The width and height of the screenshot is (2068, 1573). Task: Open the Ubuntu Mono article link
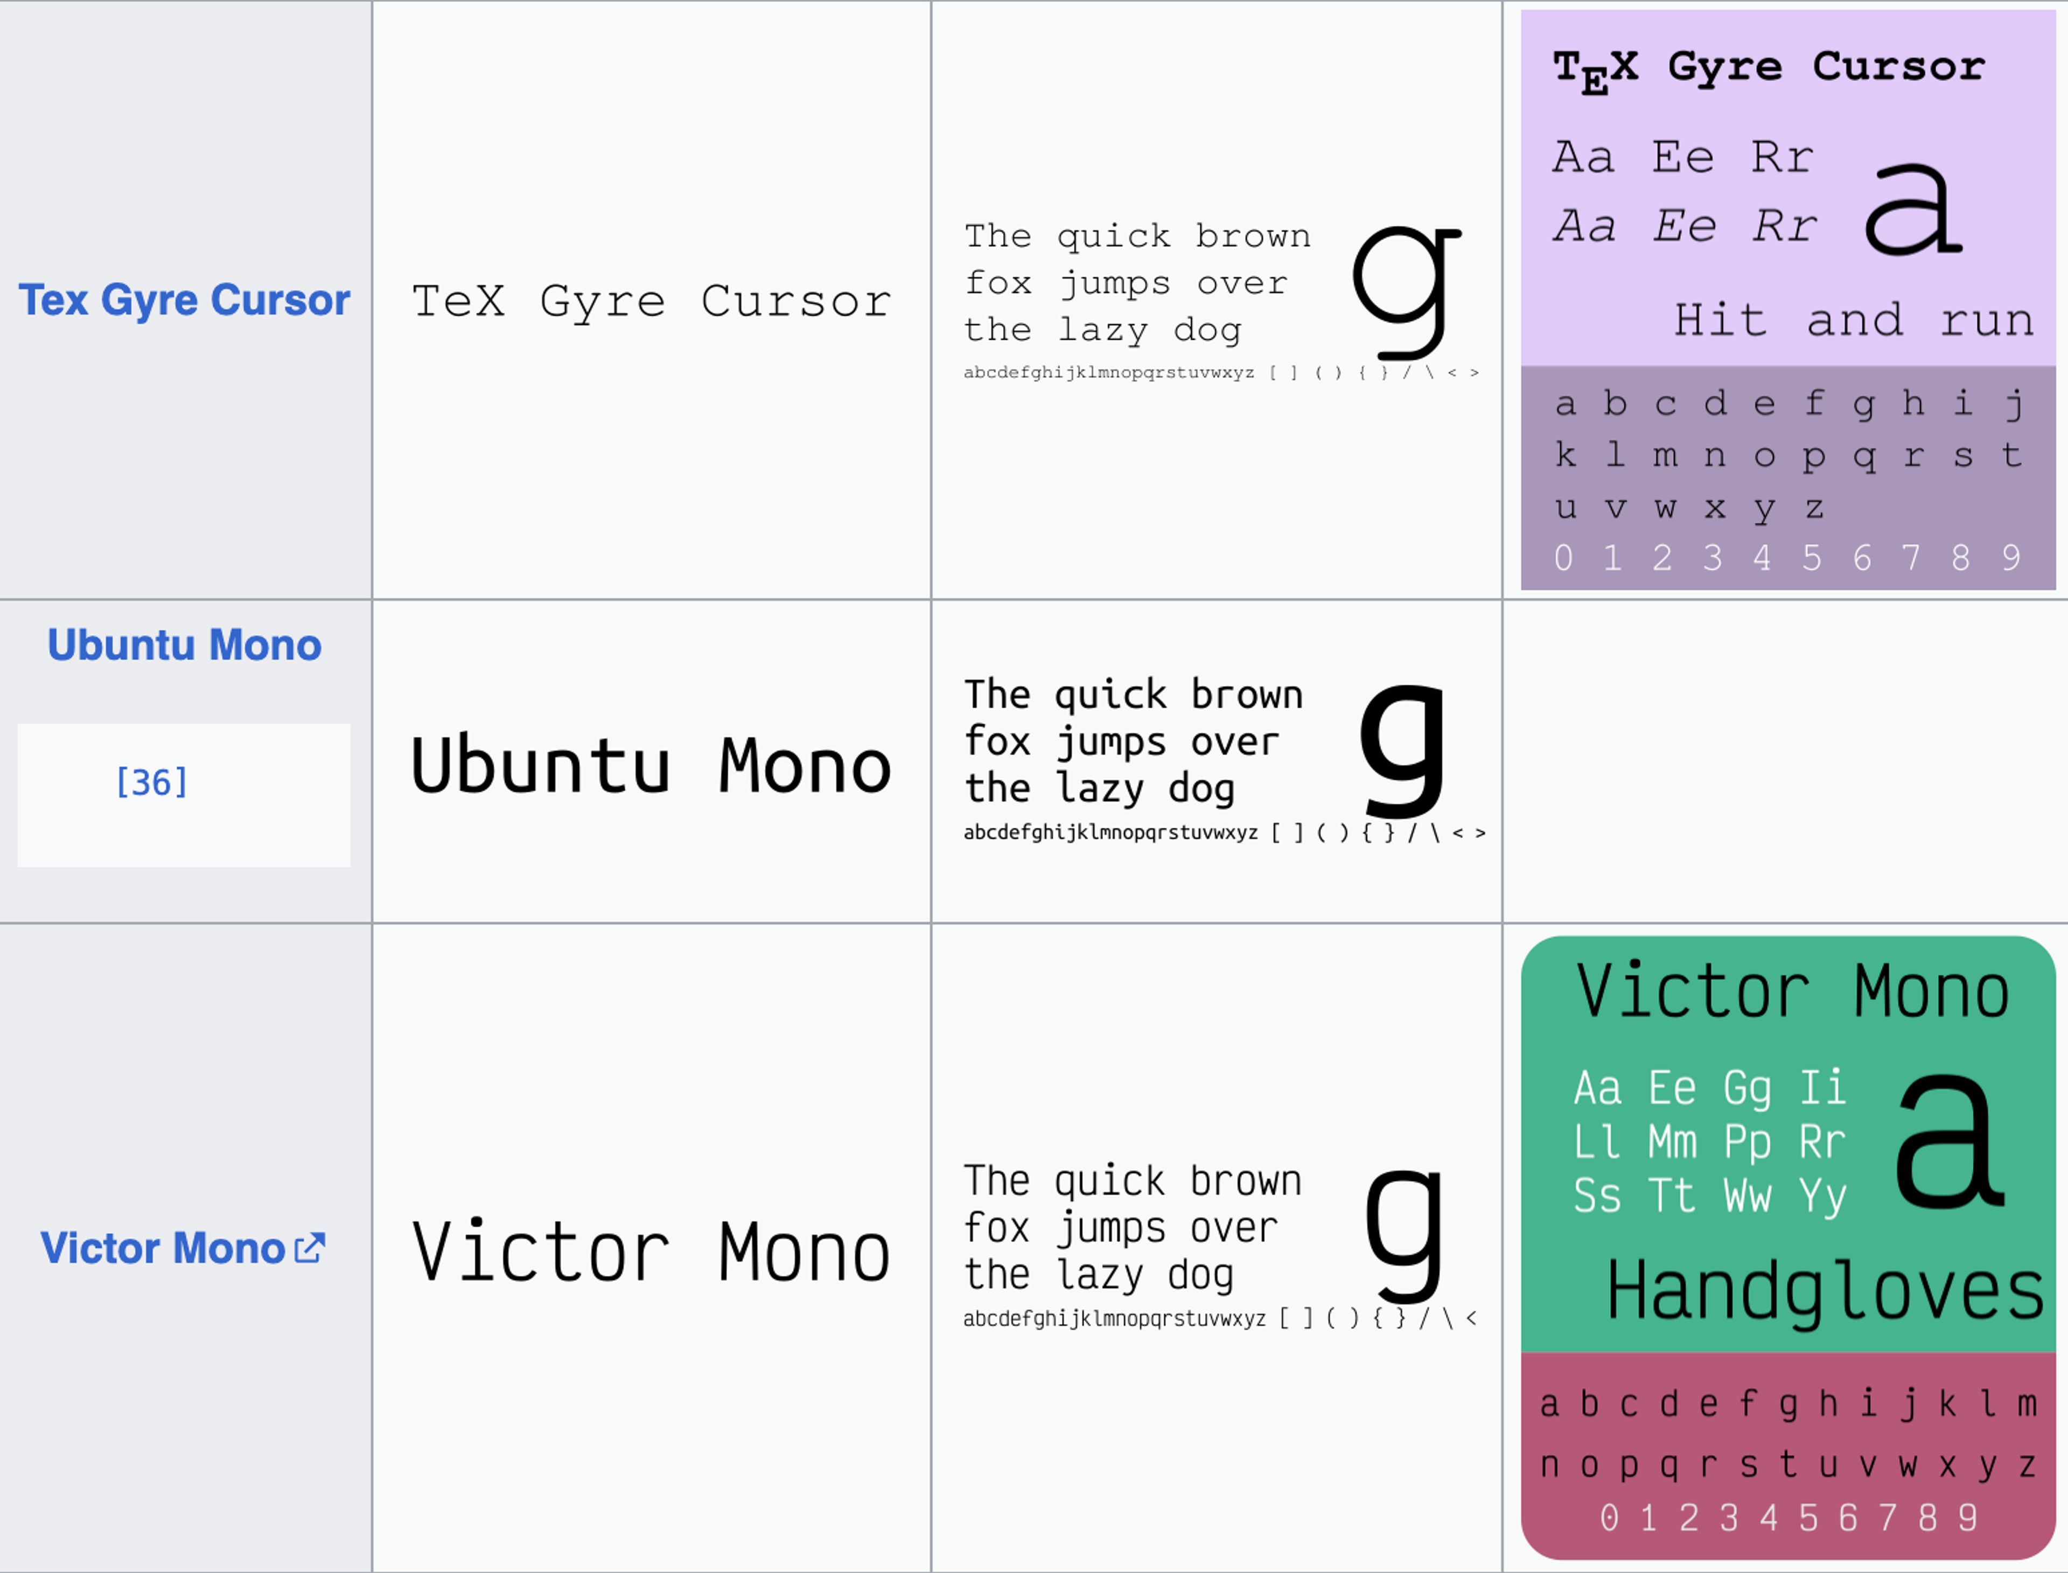[x=184, y=644]
